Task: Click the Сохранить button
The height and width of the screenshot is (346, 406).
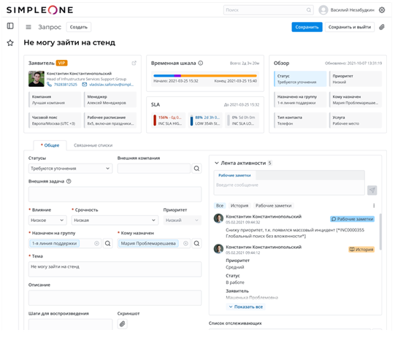Action: click(307, 27)
